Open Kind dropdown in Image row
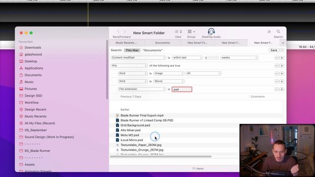Viewport: 315px width, 177px height. [x=132, y=73]
